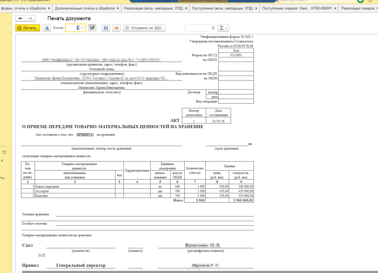Open the sigma Σ dropdown
This screenshot has height=273, width=378.
click(x=223, y=28)
